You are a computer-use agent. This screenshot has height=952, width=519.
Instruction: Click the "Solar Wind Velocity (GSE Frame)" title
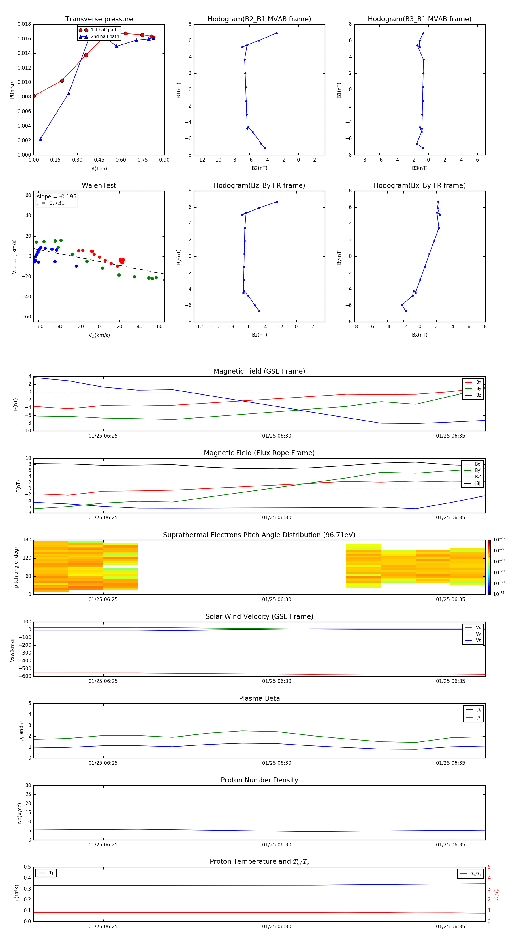259,616
